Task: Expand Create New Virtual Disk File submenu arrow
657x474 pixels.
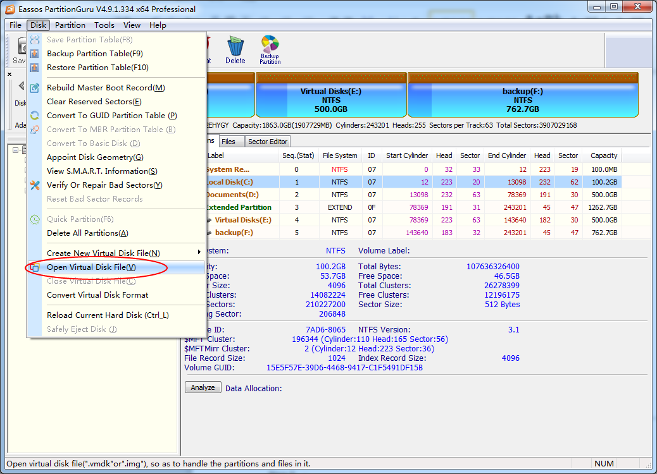Action: (199, 252)
